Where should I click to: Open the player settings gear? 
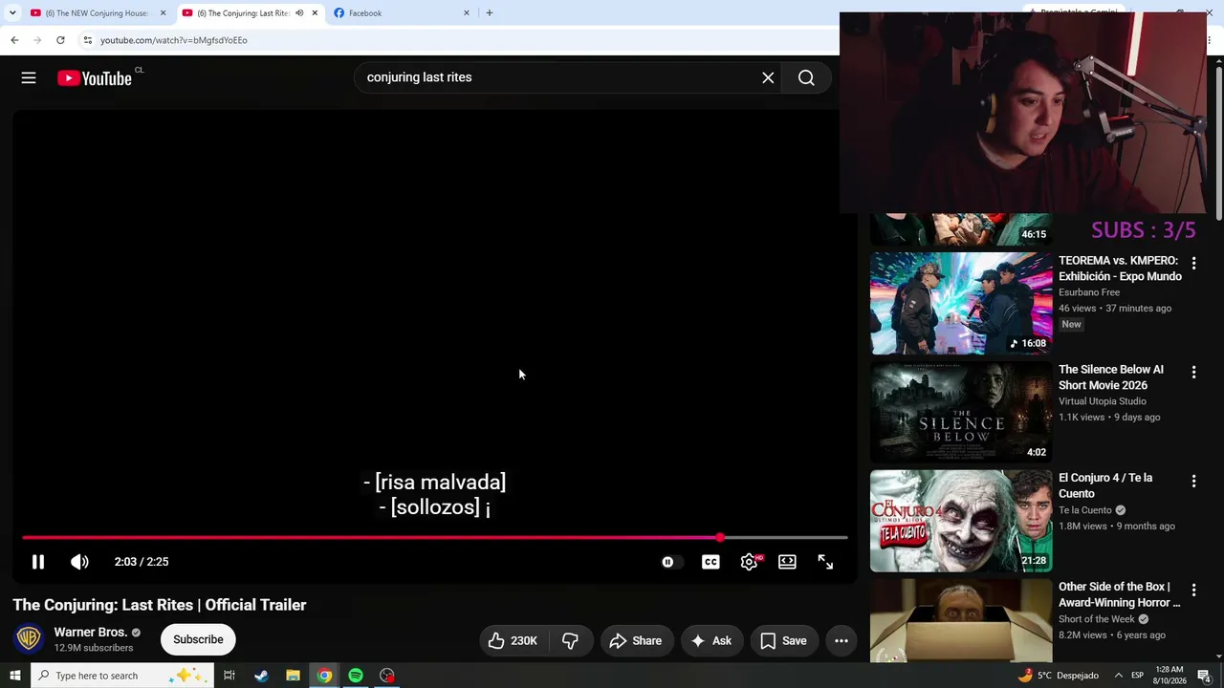749,562
